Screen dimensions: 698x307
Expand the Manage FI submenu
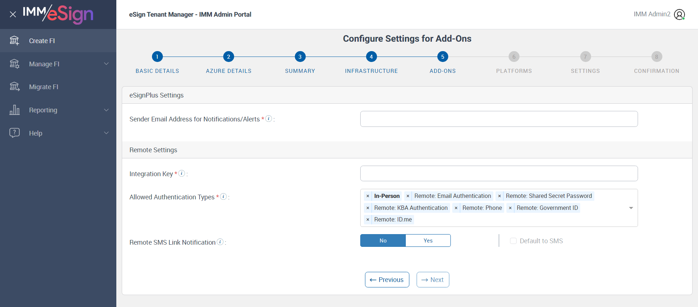click(x=106, y=64)
